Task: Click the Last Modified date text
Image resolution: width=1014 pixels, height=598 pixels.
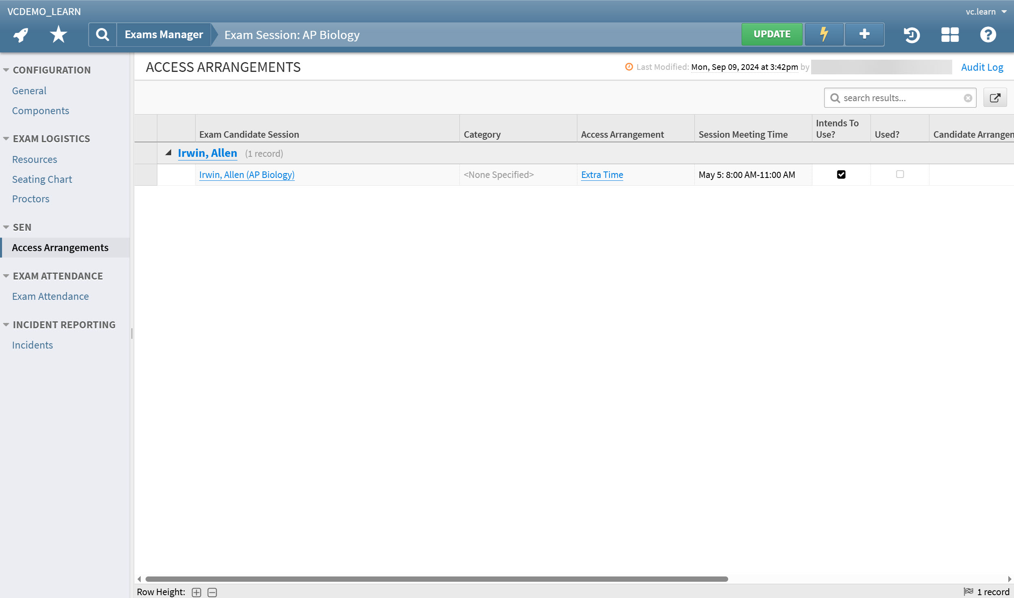Action: coord(744,67)
